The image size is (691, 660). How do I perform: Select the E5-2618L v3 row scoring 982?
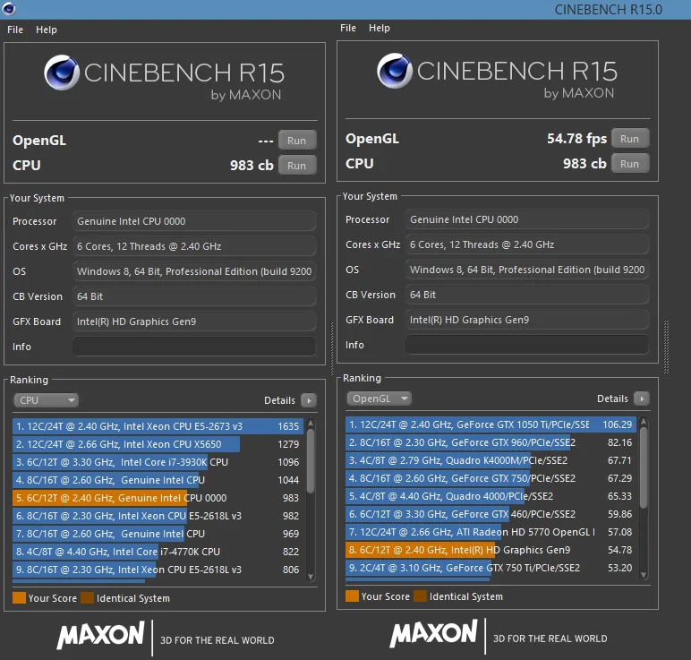pyautogui.click(x=158, y=516)
